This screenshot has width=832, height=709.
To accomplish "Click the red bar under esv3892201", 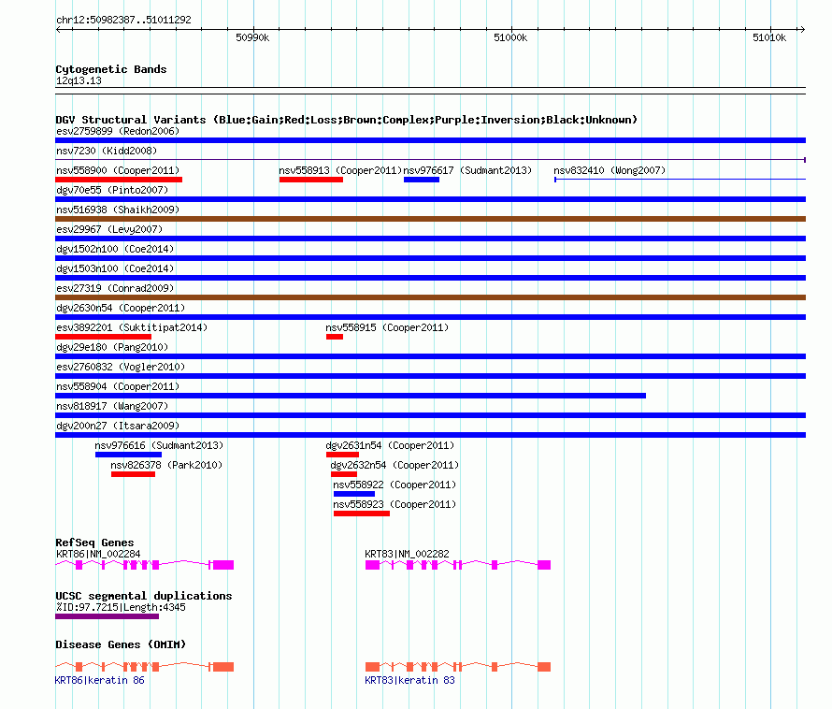I will point(104,337).
